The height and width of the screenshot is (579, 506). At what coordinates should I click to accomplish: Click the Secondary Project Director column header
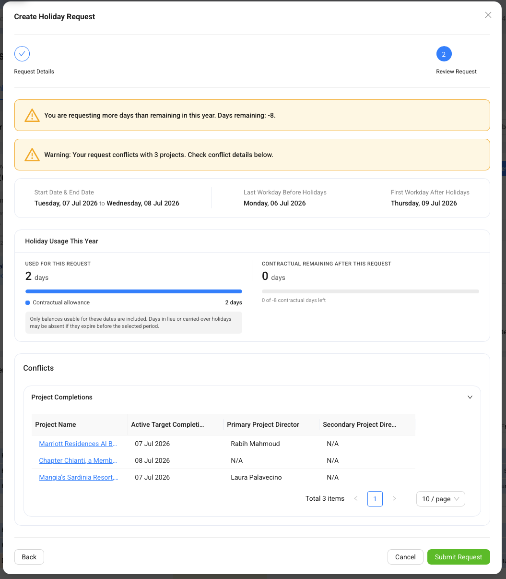367,424
